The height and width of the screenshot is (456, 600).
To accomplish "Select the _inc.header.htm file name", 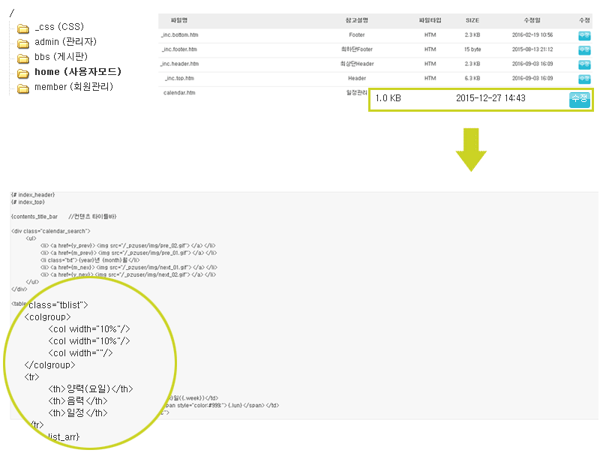I will tap(180, 64).
